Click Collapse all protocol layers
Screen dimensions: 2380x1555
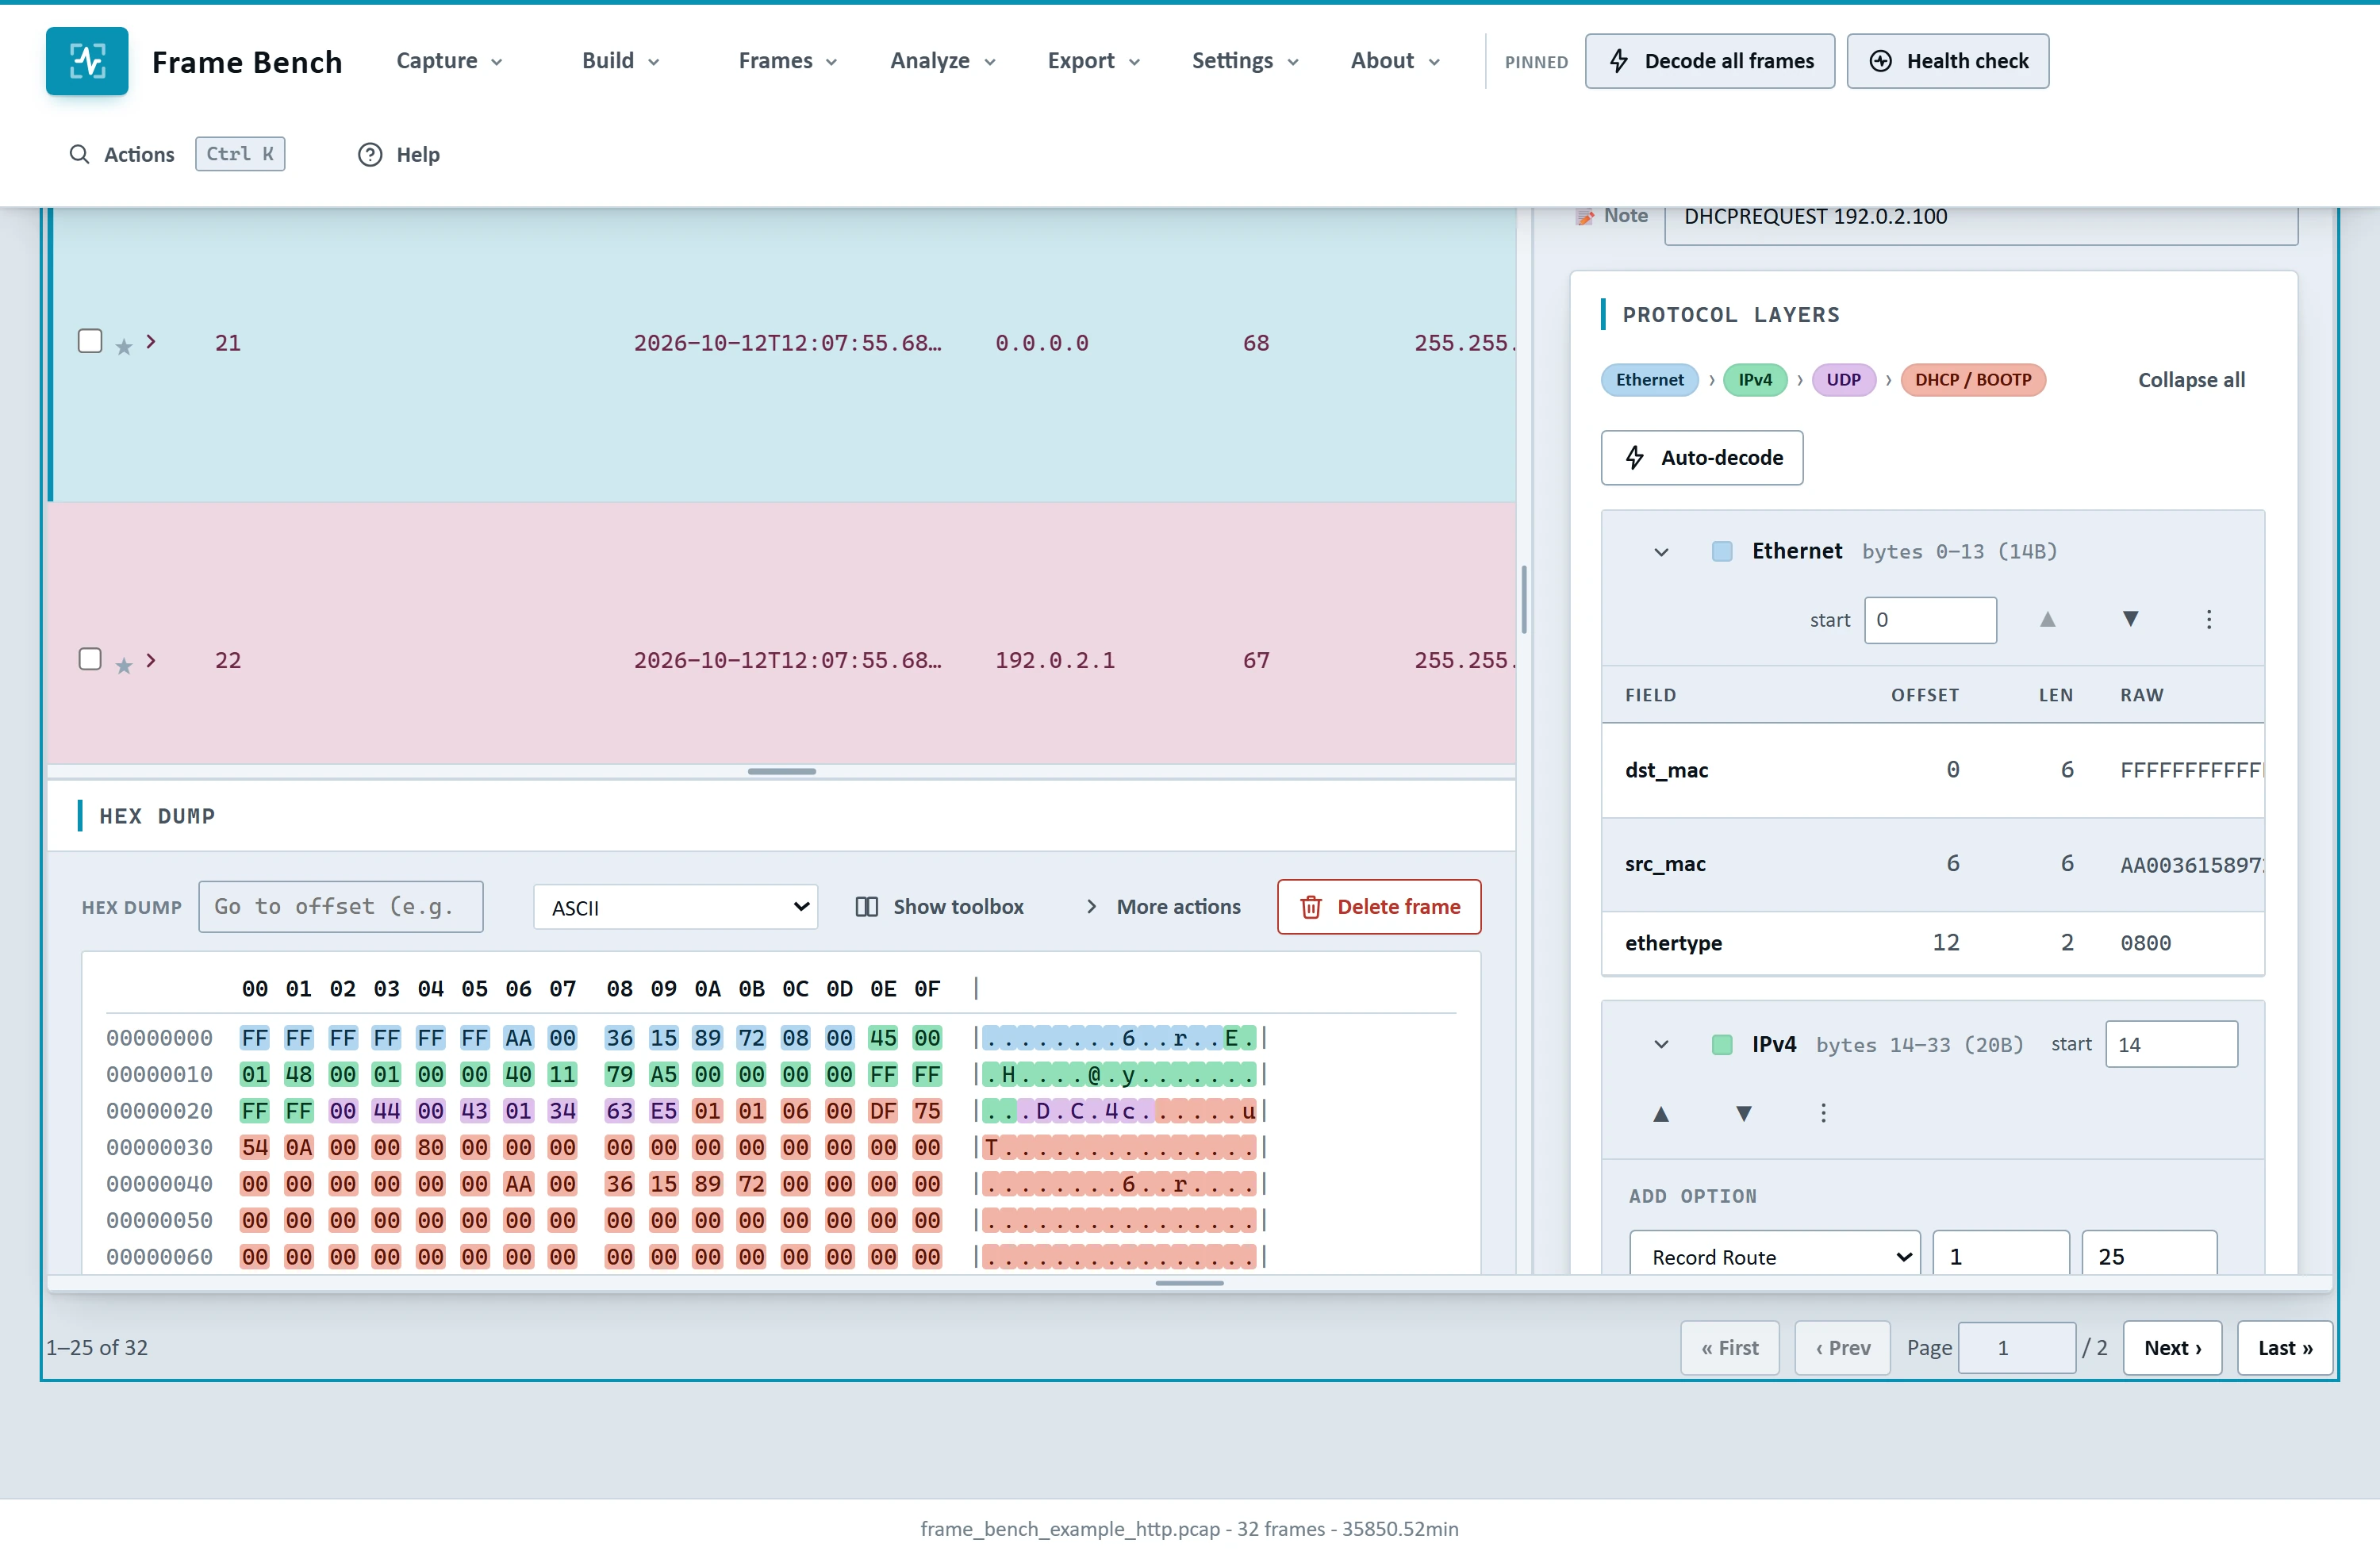pyautogui.click(x=2191, y=380)
